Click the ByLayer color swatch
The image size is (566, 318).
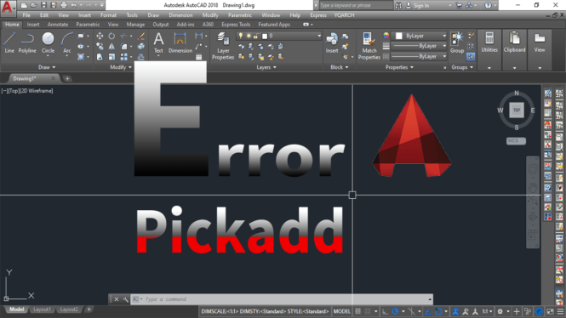(398, 36)
